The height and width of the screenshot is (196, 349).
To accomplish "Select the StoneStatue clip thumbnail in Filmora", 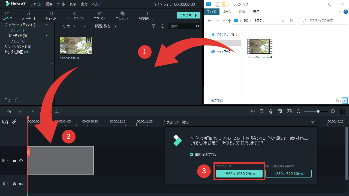I will pos(76,45).
